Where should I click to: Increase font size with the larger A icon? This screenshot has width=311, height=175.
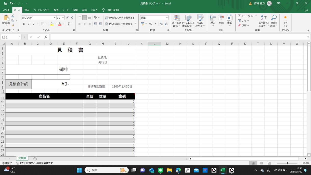coord(67,18)
